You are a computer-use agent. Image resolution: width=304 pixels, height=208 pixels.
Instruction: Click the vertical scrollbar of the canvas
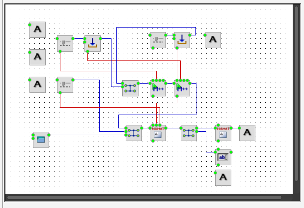click(296, 93)
